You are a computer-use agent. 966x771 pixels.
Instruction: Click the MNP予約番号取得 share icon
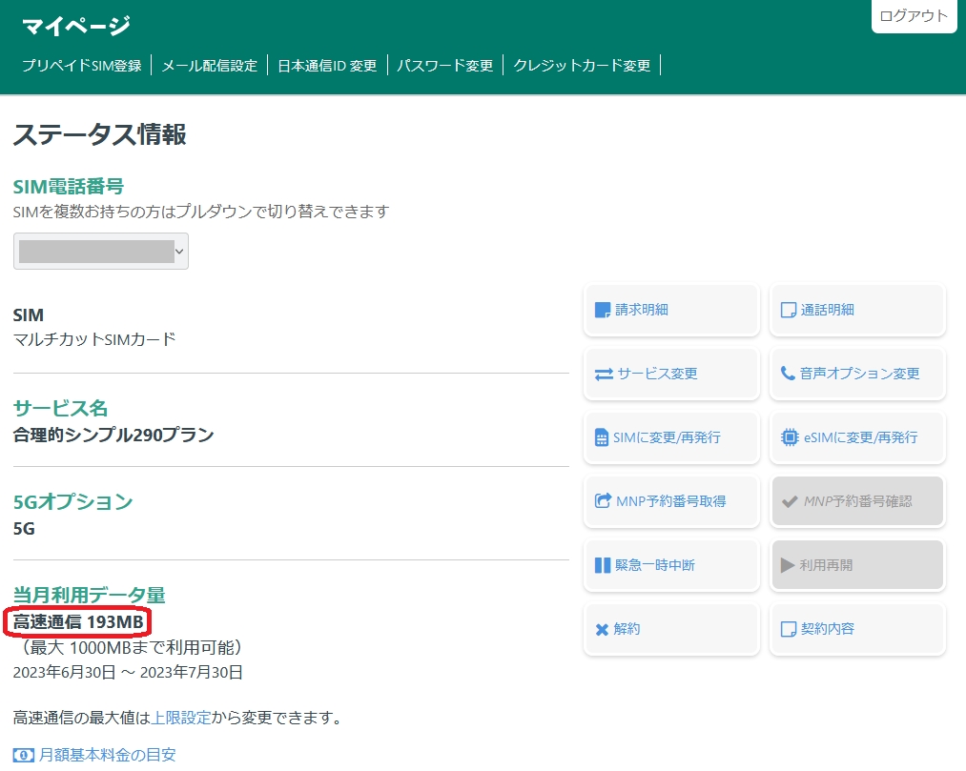click(603, 500)
